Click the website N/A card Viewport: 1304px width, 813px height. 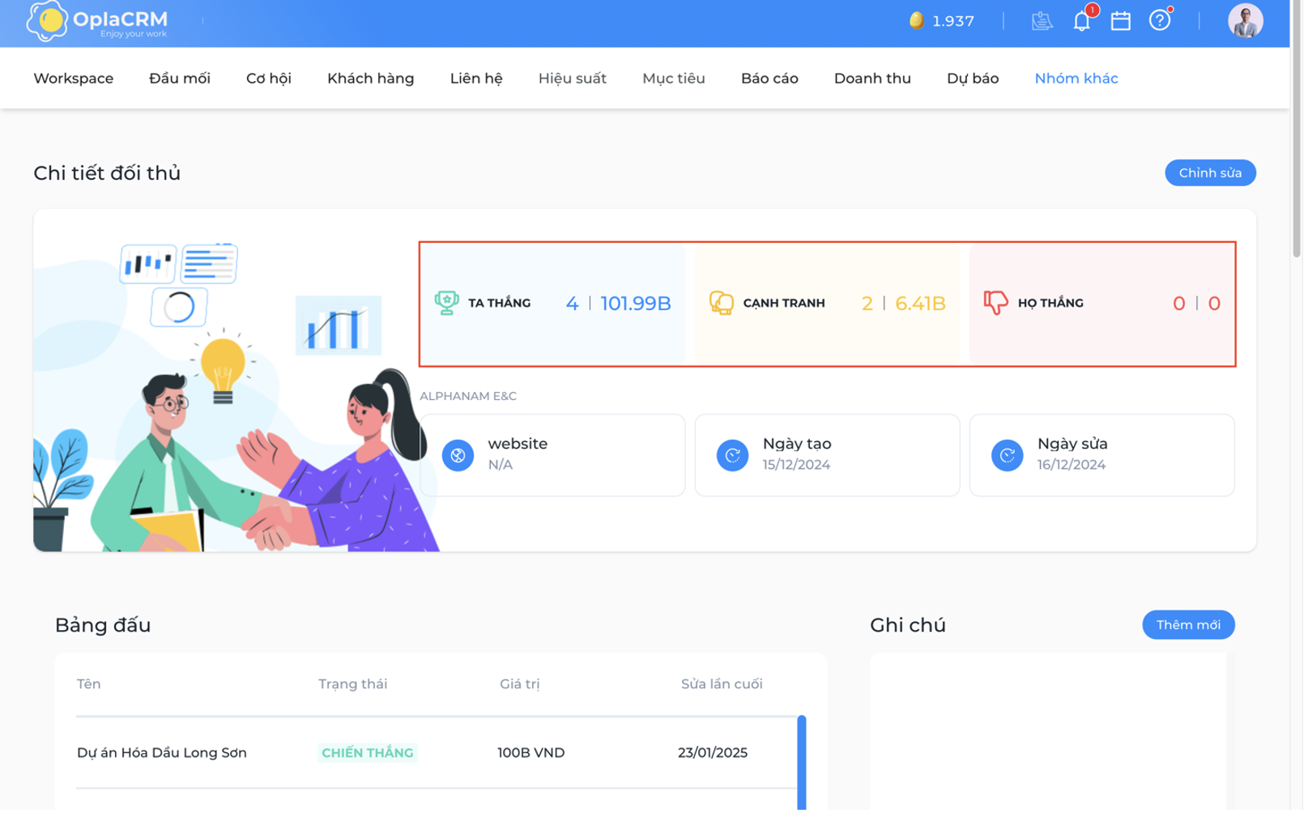[552, 455]
